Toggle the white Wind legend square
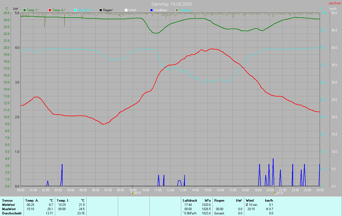Screen dimensions: 342x216 [126, 10]
